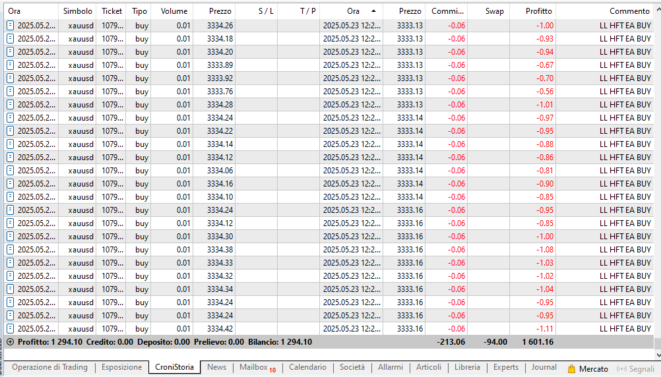Click the order icon for row priced 3334.33

point(10,263)
